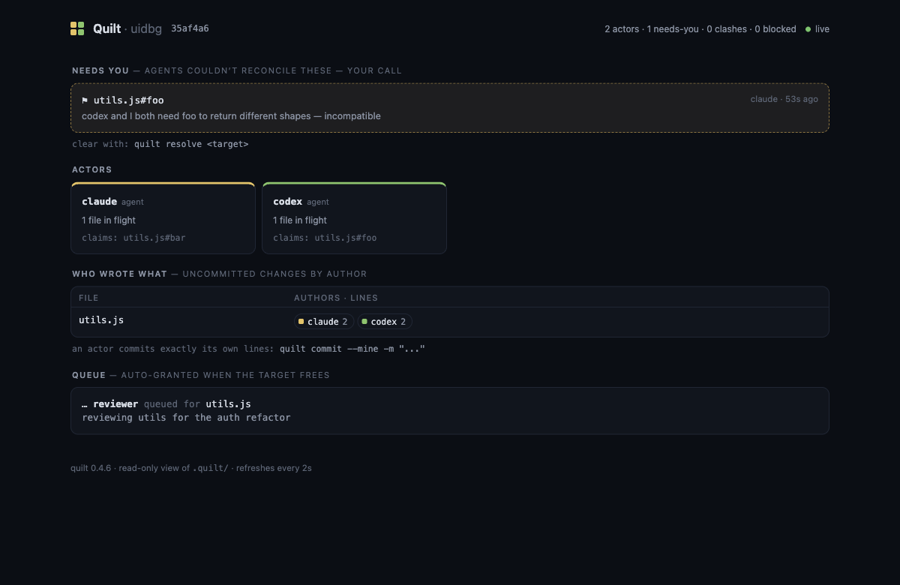This screenshot has height=585, width=900.
Task: Click 'reviewing utils for the auth refactor'
Action: pos(186,418)
